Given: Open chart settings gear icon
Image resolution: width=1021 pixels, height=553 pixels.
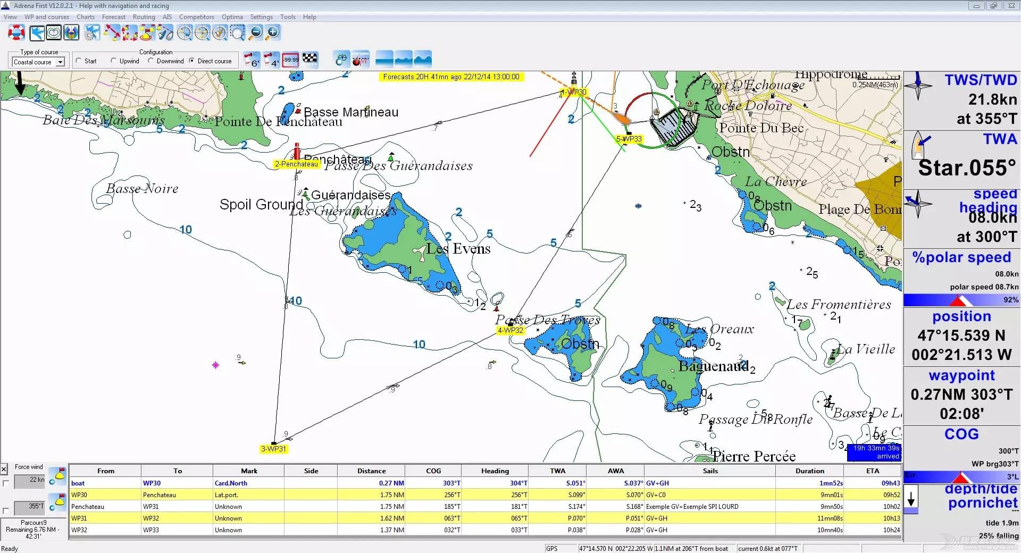Looking at the screenshot, I should (92, 33).
